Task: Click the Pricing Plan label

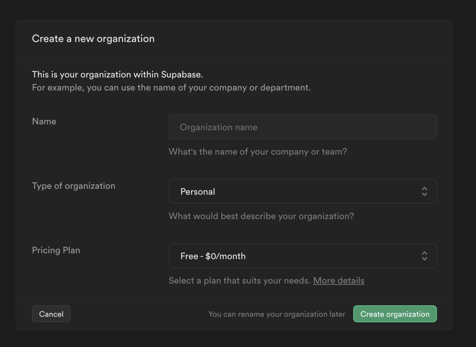Action: pyautogui.click(x=56, y=251)
